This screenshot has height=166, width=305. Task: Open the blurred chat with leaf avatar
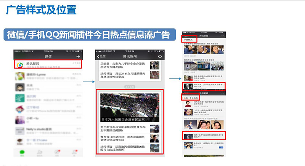[48, 76]
